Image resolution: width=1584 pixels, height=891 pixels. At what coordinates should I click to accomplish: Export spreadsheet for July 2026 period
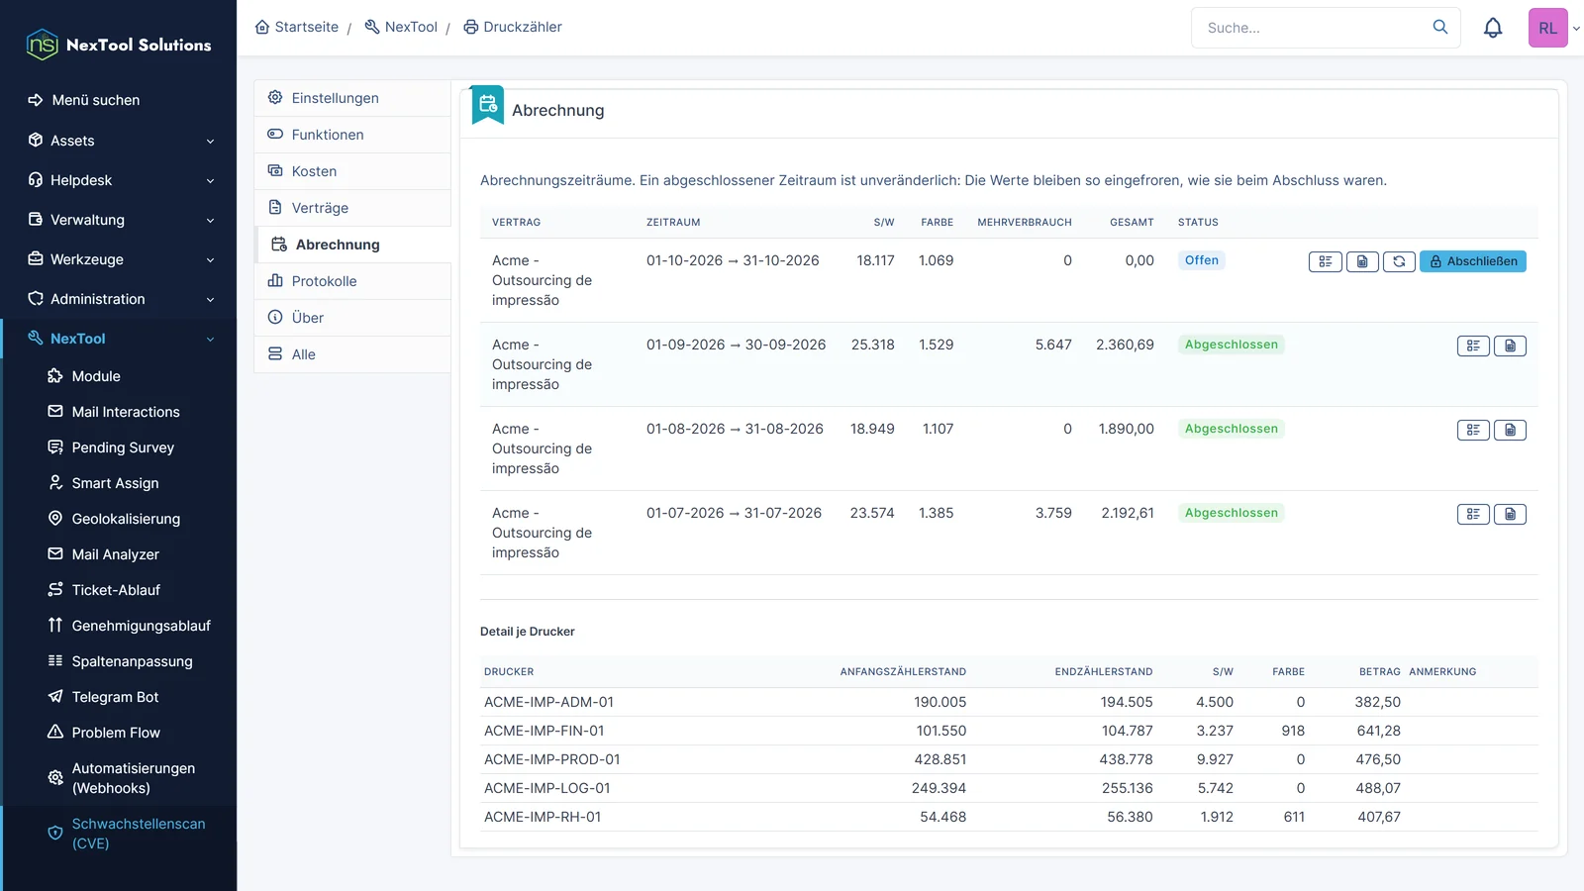tap(1510, 514)
